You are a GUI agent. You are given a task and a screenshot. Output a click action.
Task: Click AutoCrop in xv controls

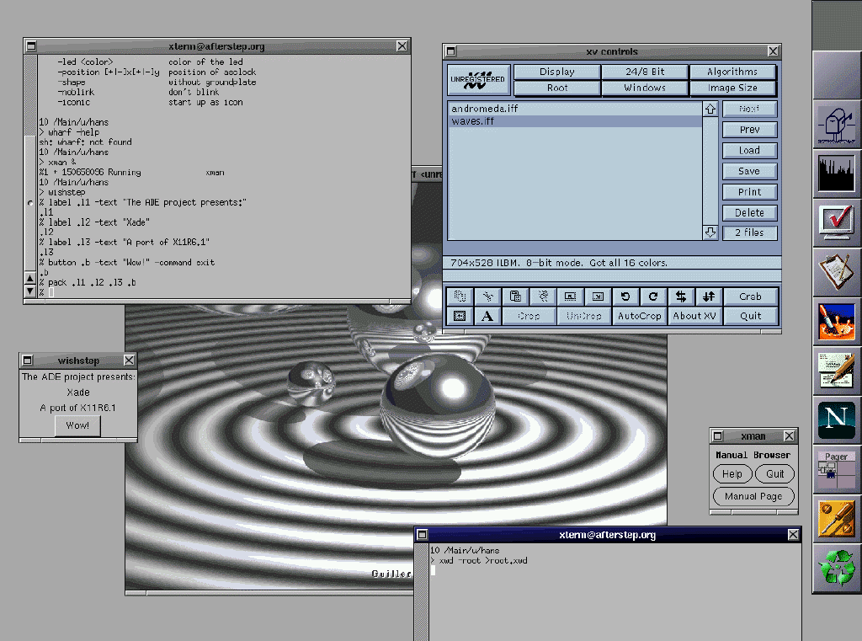pos(639,316)
